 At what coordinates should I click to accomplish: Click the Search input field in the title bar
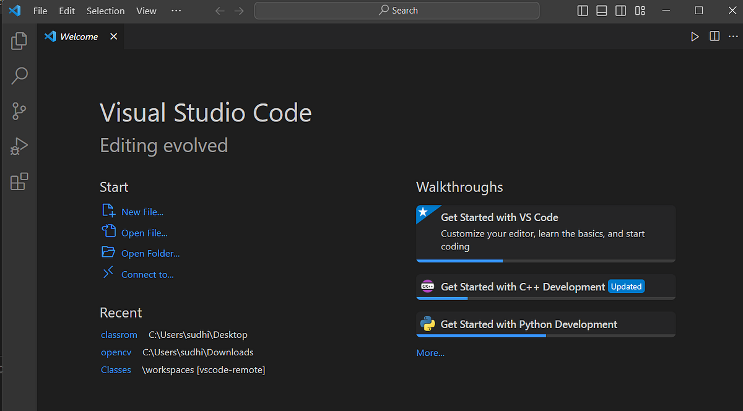tap(396, 11)
